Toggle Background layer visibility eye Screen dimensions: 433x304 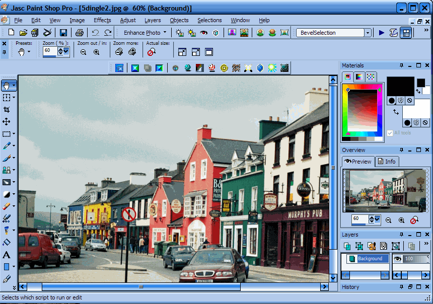pos(397,259)
